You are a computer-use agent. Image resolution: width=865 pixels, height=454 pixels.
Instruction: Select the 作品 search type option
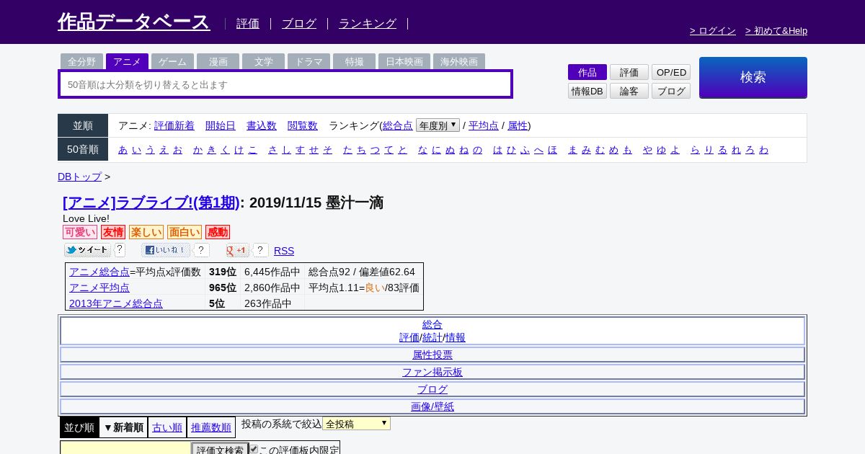point(587,72)
